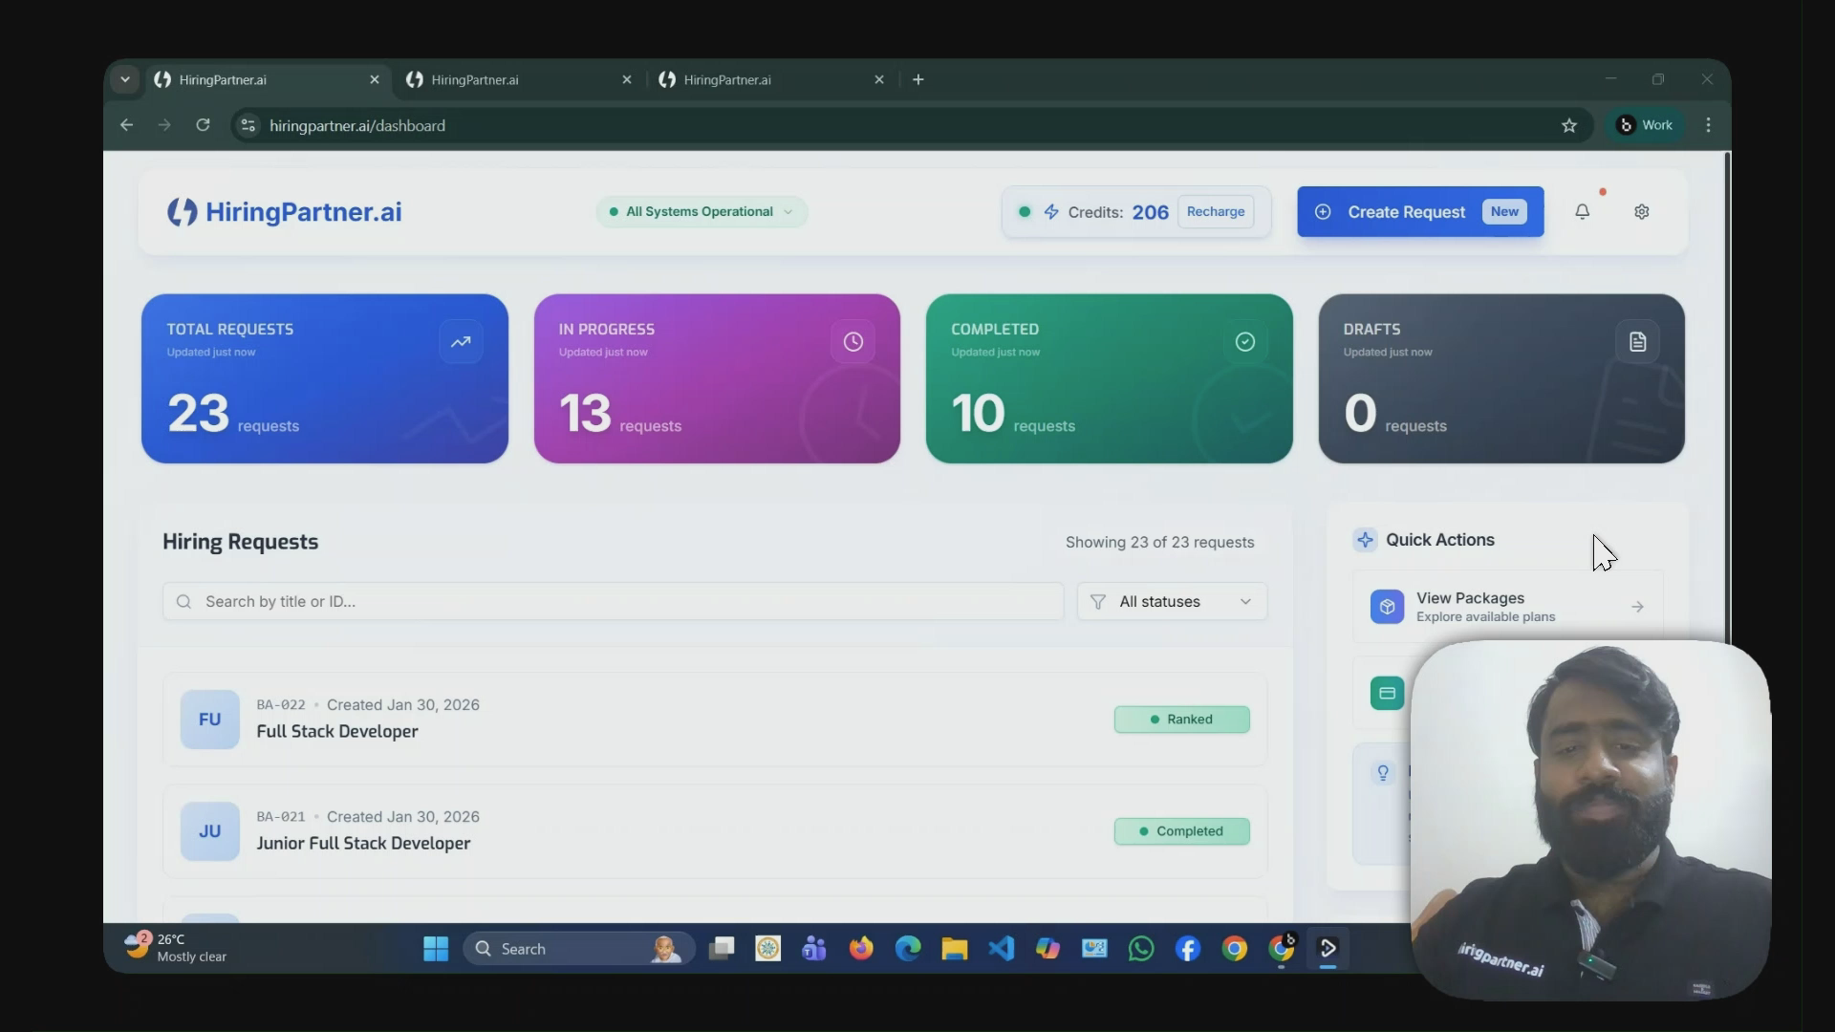
Task: Expand the All Systems Operational dropdown
Action: point(702,212)
